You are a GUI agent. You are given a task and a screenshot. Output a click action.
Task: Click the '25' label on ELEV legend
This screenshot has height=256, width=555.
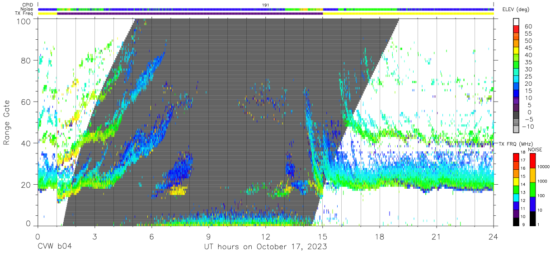pyautogui.click(x=528, y=76)
